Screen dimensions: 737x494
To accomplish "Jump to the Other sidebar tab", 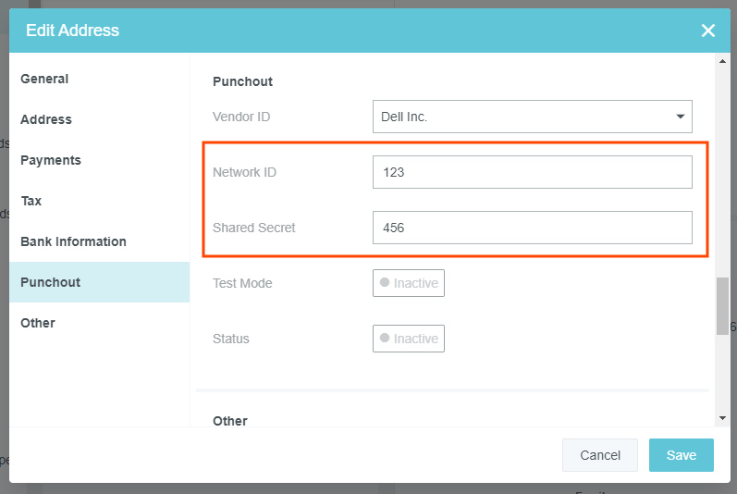I will (x=38, y=323).
